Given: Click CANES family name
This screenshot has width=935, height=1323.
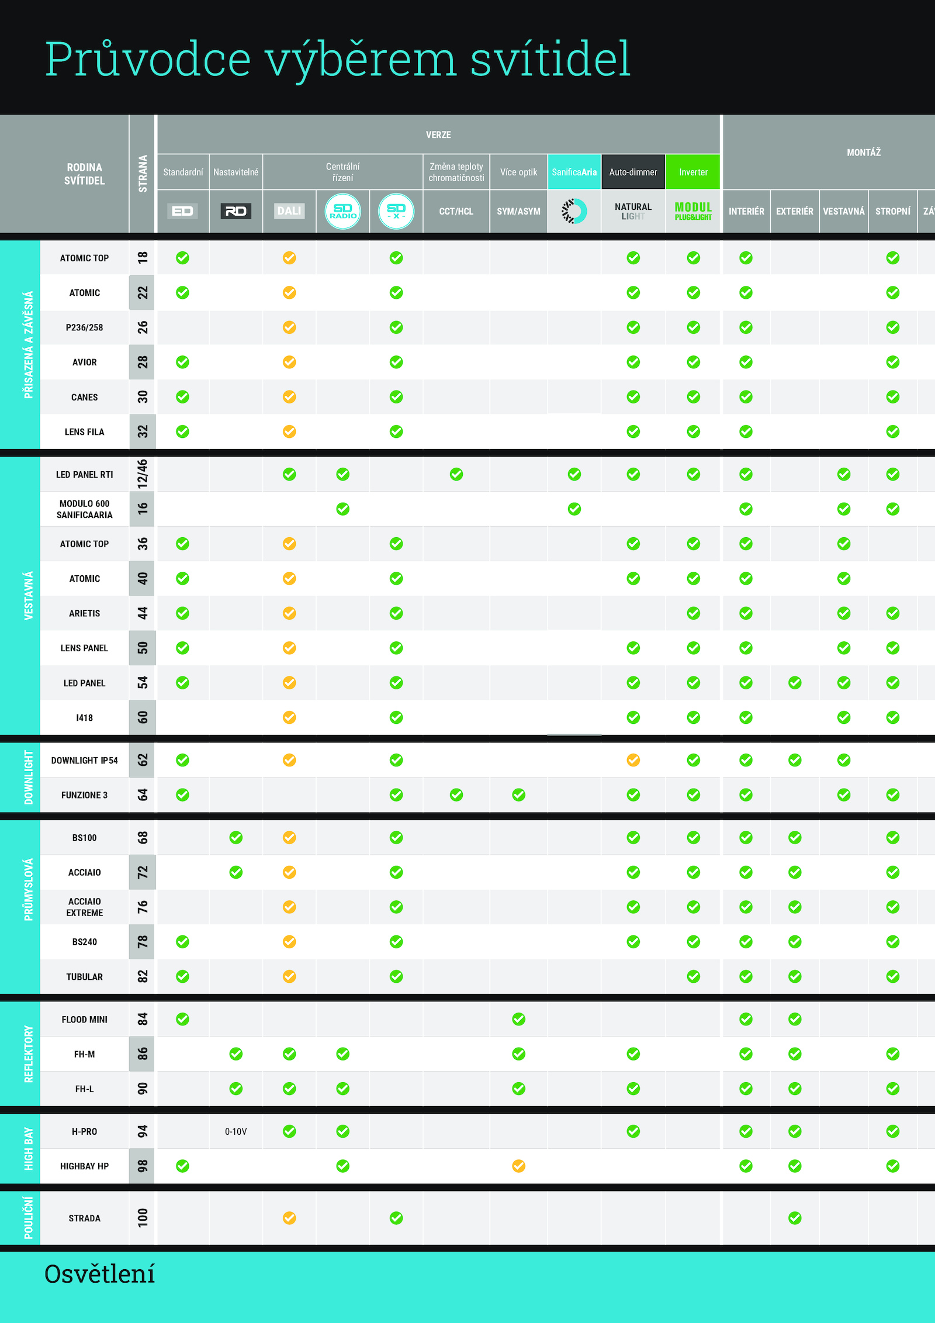Looking at the screenshot, I should coord(85,397).
